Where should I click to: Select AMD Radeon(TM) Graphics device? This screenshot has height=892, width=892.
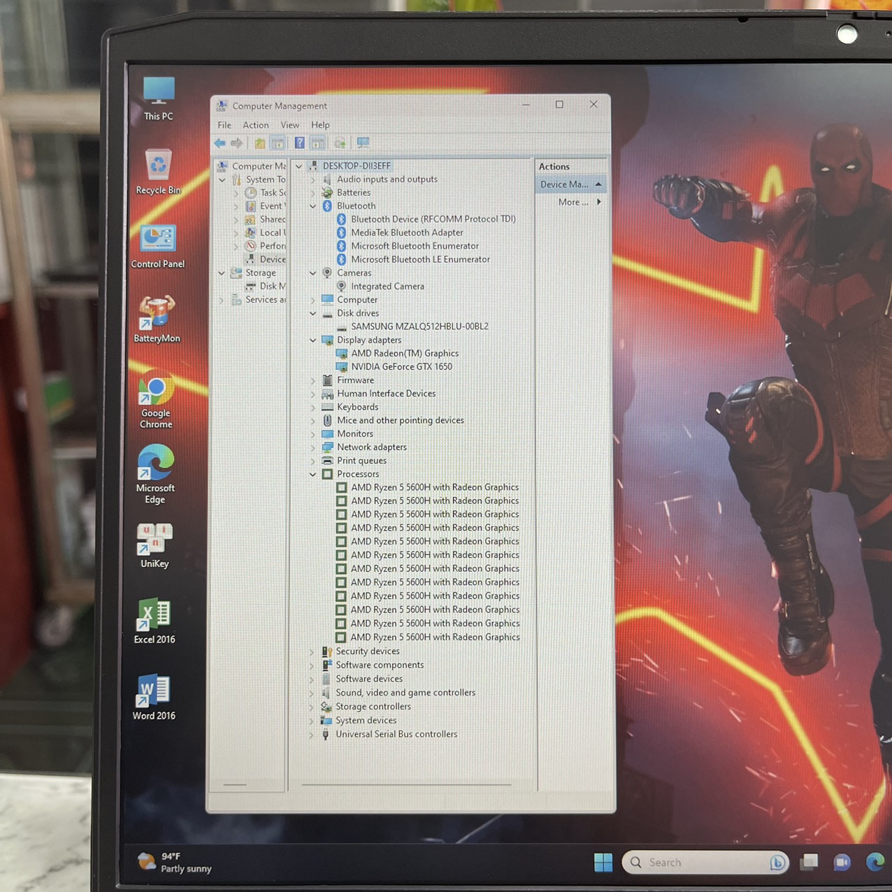[x=405, y=354]
